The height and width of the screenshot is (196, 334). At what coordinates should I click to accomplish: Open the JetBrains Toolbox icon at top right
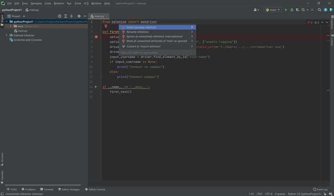[x=331, y=10]
